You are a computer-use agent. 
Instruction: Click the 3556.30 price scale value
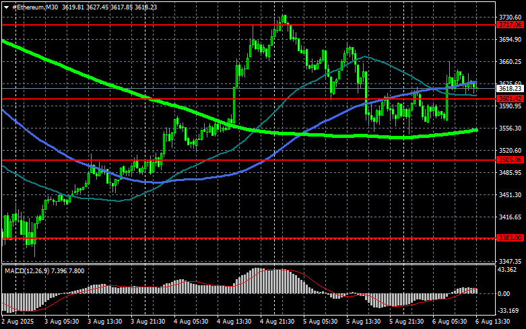click(x=511, y=129)
